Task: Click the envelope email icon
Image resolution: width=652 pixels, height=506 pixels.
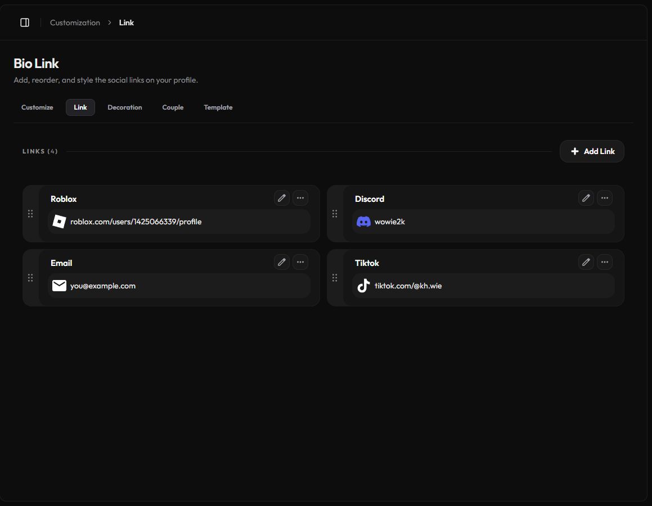Action: pos(59,286)
